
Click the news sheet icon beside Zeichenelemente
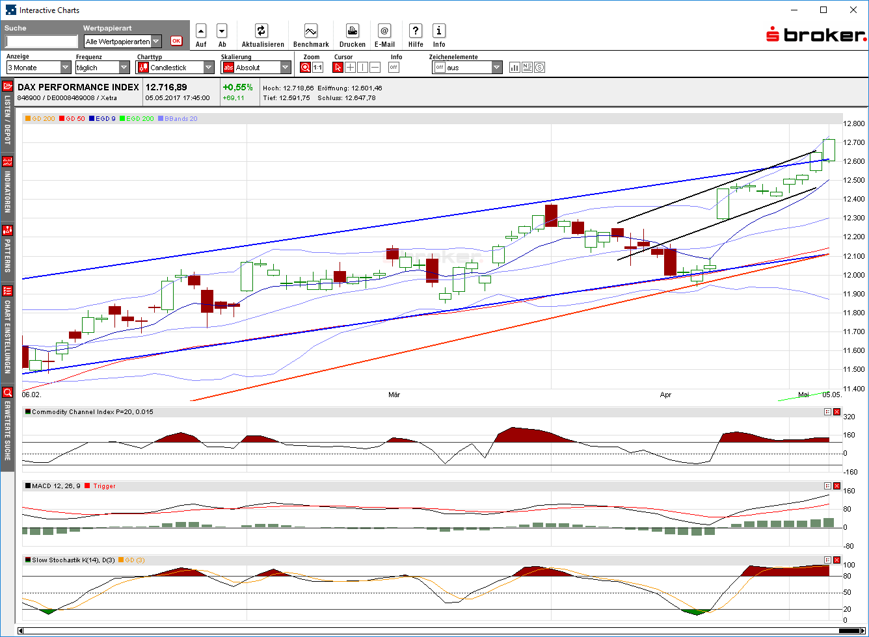point(527,67)
